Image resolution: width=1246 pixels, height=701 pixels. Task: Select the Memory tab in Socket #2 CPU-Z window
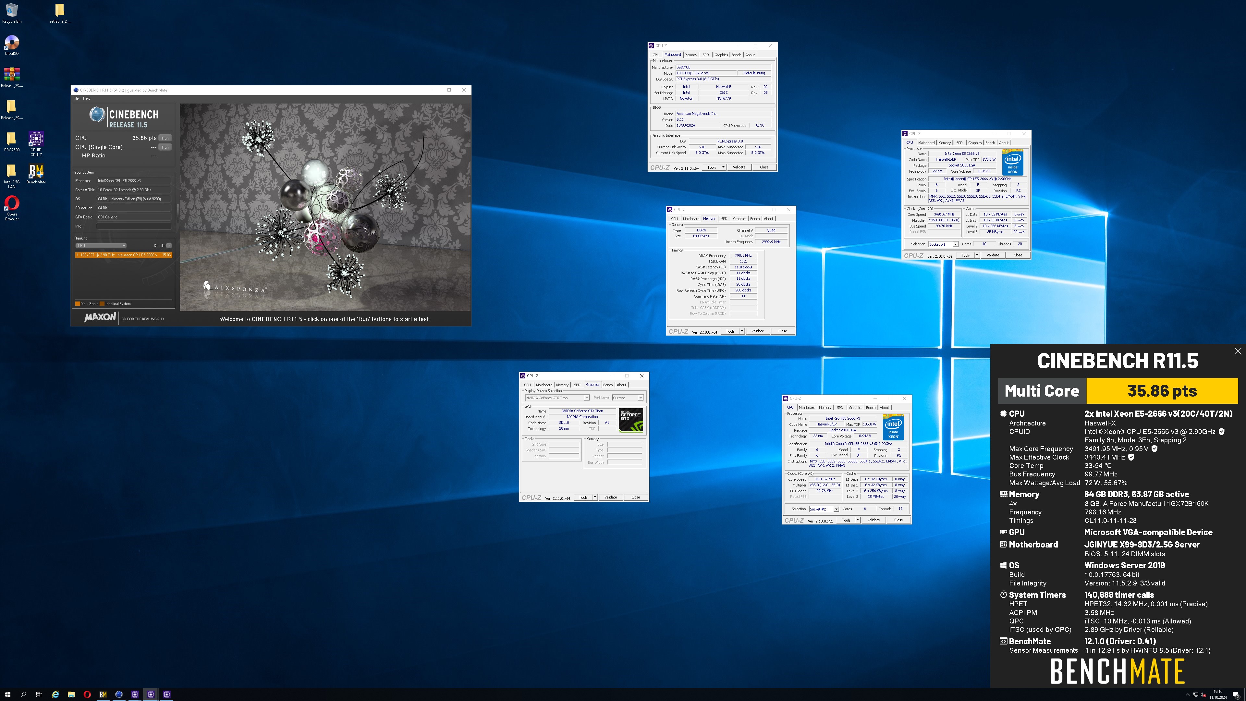pos(825,408)
